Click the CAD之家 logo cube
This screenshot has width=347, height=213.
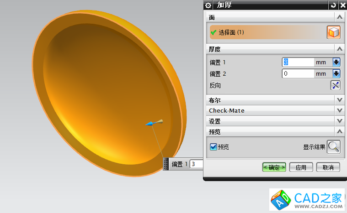click(279, 200)
